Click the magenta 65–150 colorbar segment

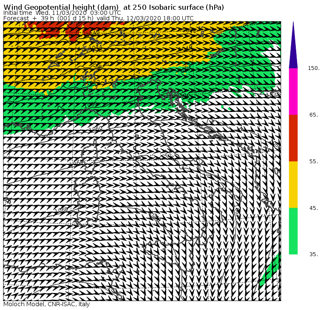[293, 92]
